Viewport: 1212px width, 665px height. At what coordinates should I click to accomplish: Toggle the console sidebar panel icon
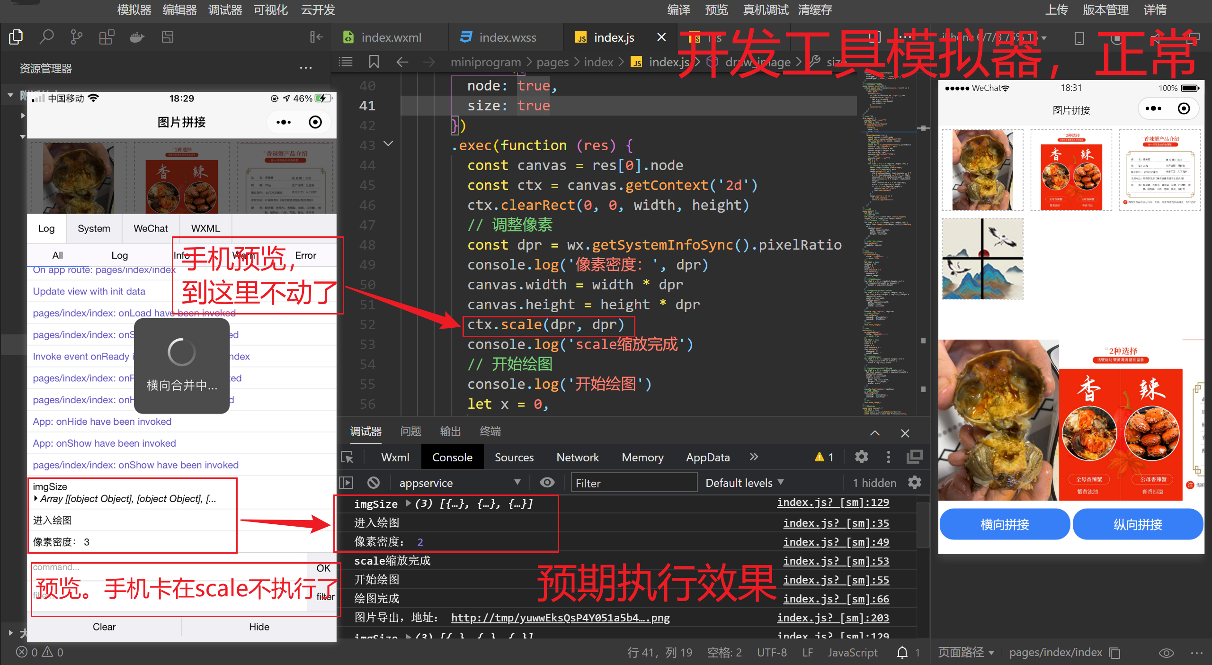click(x=347, y=483)
